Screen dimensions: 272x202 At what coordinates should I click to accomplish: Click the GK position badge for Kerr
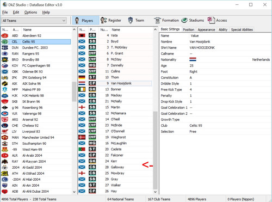92,161
